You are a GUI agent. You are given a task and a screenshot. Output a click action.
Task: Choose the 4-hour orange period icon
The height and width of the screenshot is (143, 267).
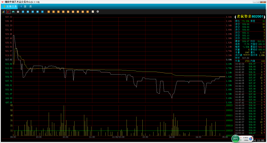pyautogui.click(x=83, y=12)
